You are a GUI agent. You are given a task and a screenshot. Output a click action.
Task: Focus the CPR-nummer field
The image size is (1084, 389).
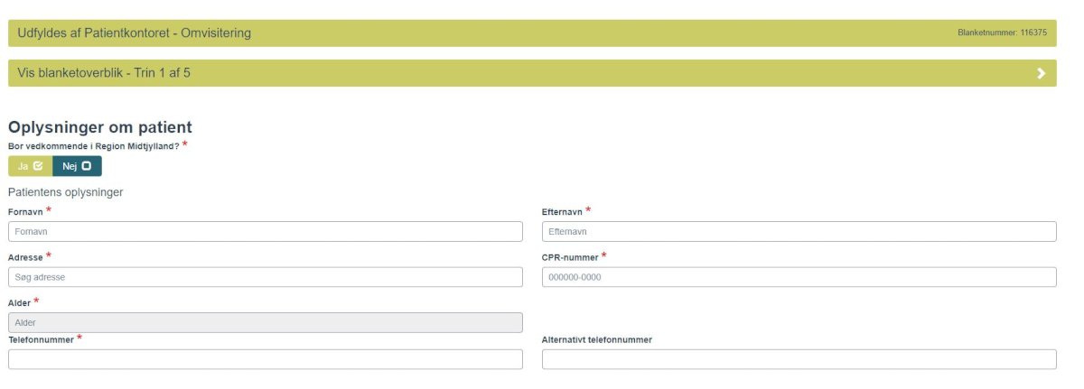click(799, 277)
